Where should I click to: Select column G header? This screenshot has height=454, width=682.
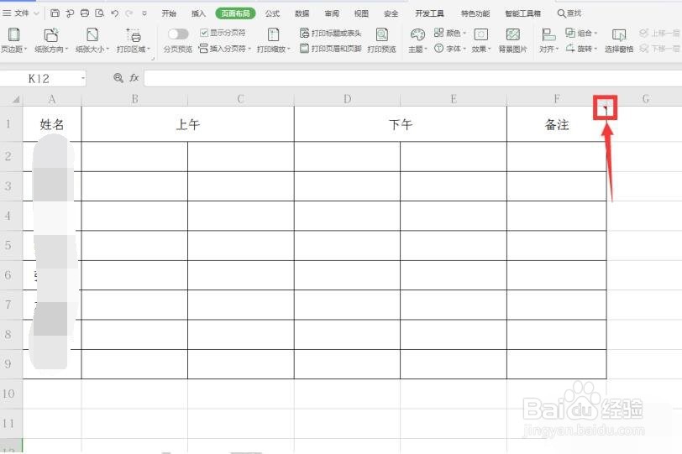645,99
